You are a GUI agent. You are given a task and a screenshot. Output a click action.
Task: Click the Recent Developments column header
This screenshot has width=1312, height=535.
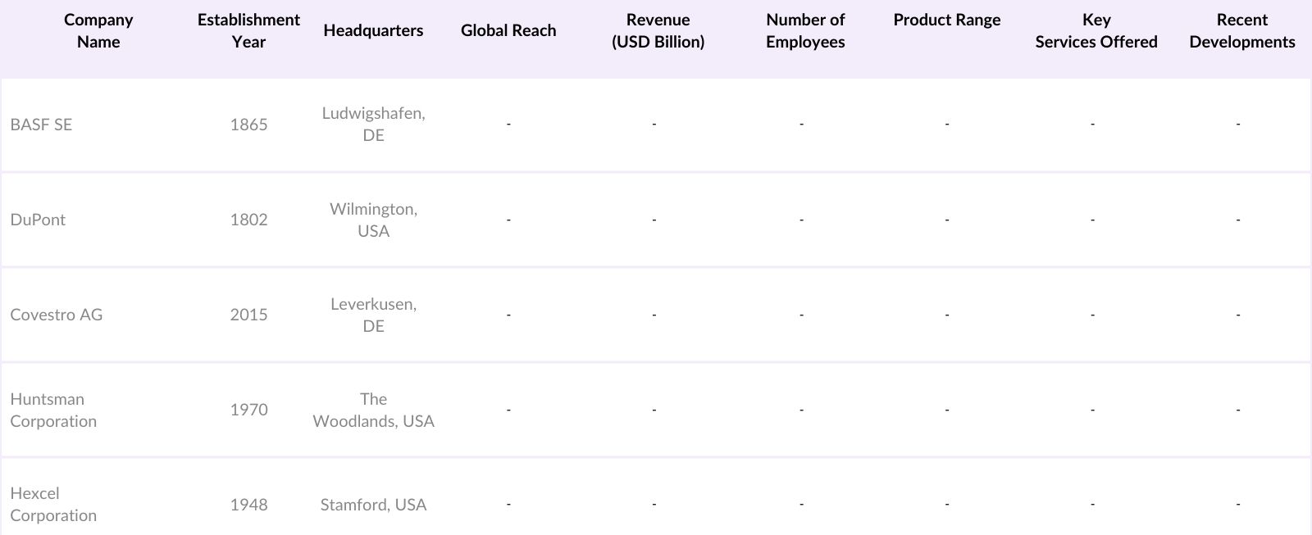(x=1242, y=30)
